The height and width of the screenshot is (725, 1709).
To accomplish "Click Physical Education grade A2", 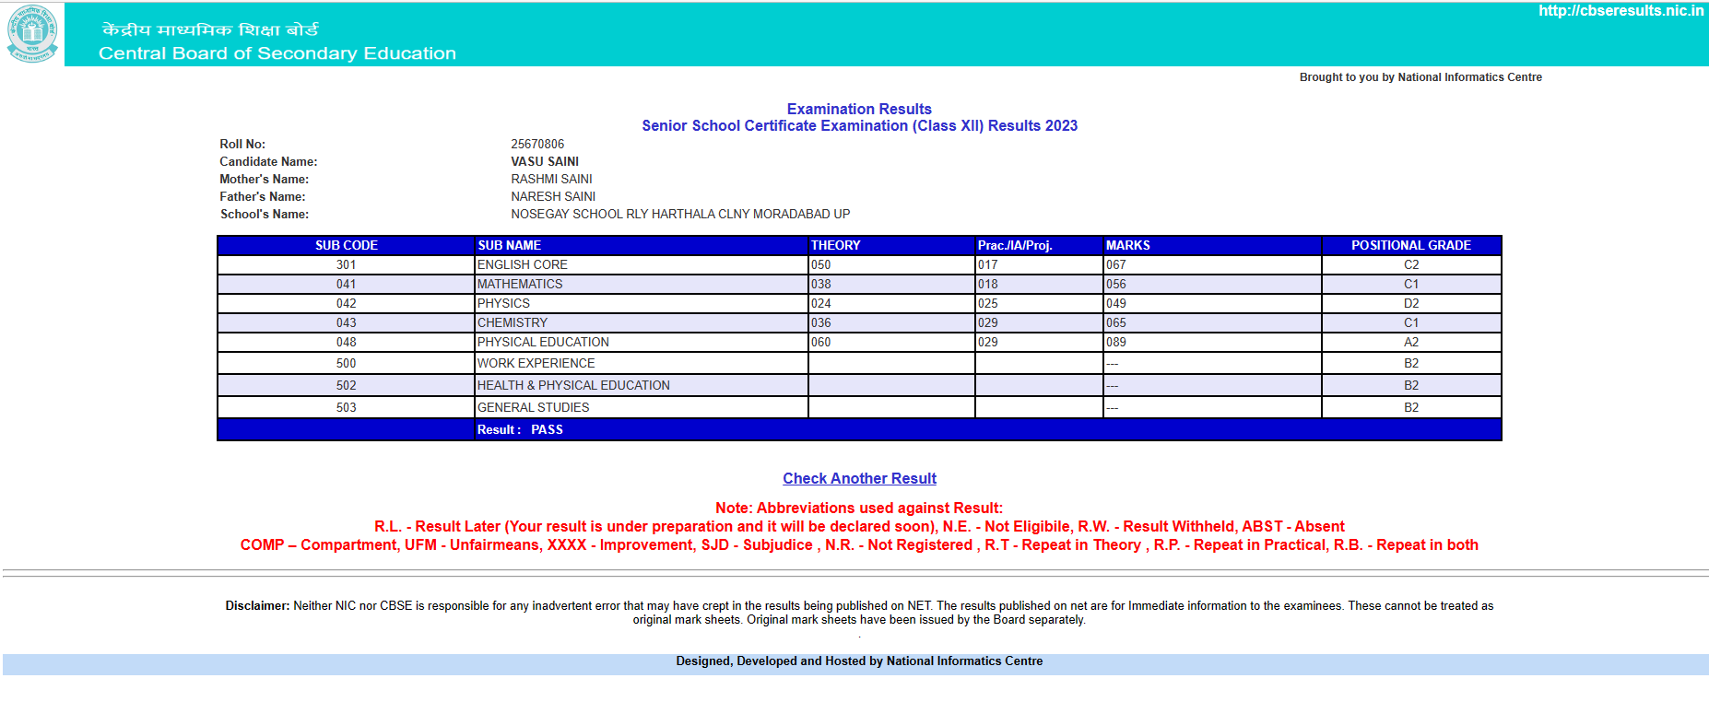I will (x=1411, y=342).
